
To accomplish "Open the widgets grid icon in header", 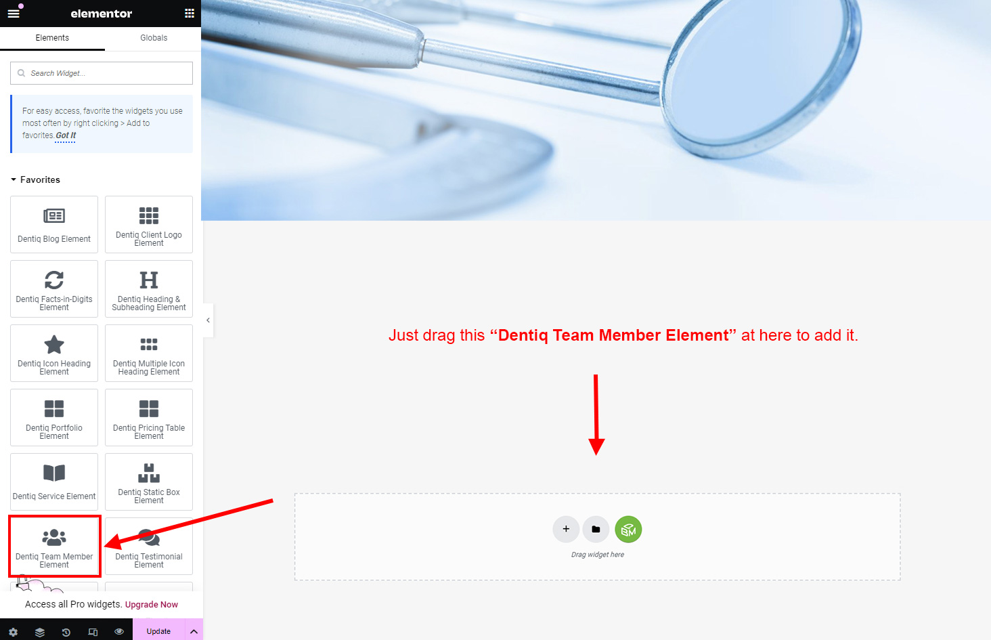I will pyautogui.click(x=190, y=14).
